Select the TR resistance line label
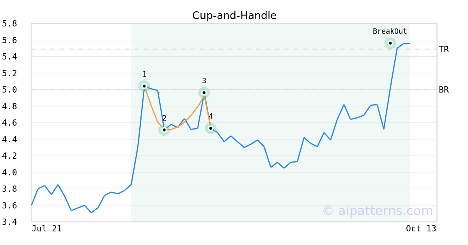 pos(443,49)
